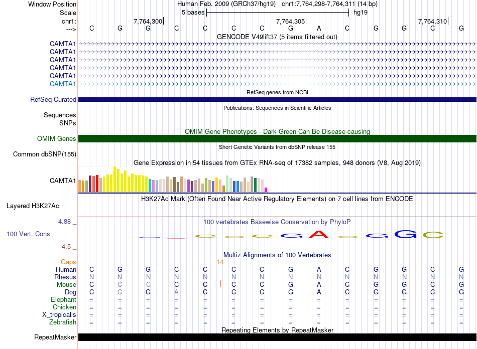This screenshot has width=477, height=349.
Task: Click the Elephant species label
Action: tap(63, 300)
